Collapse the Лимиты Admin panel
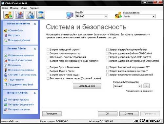 [x=35, y=49]
